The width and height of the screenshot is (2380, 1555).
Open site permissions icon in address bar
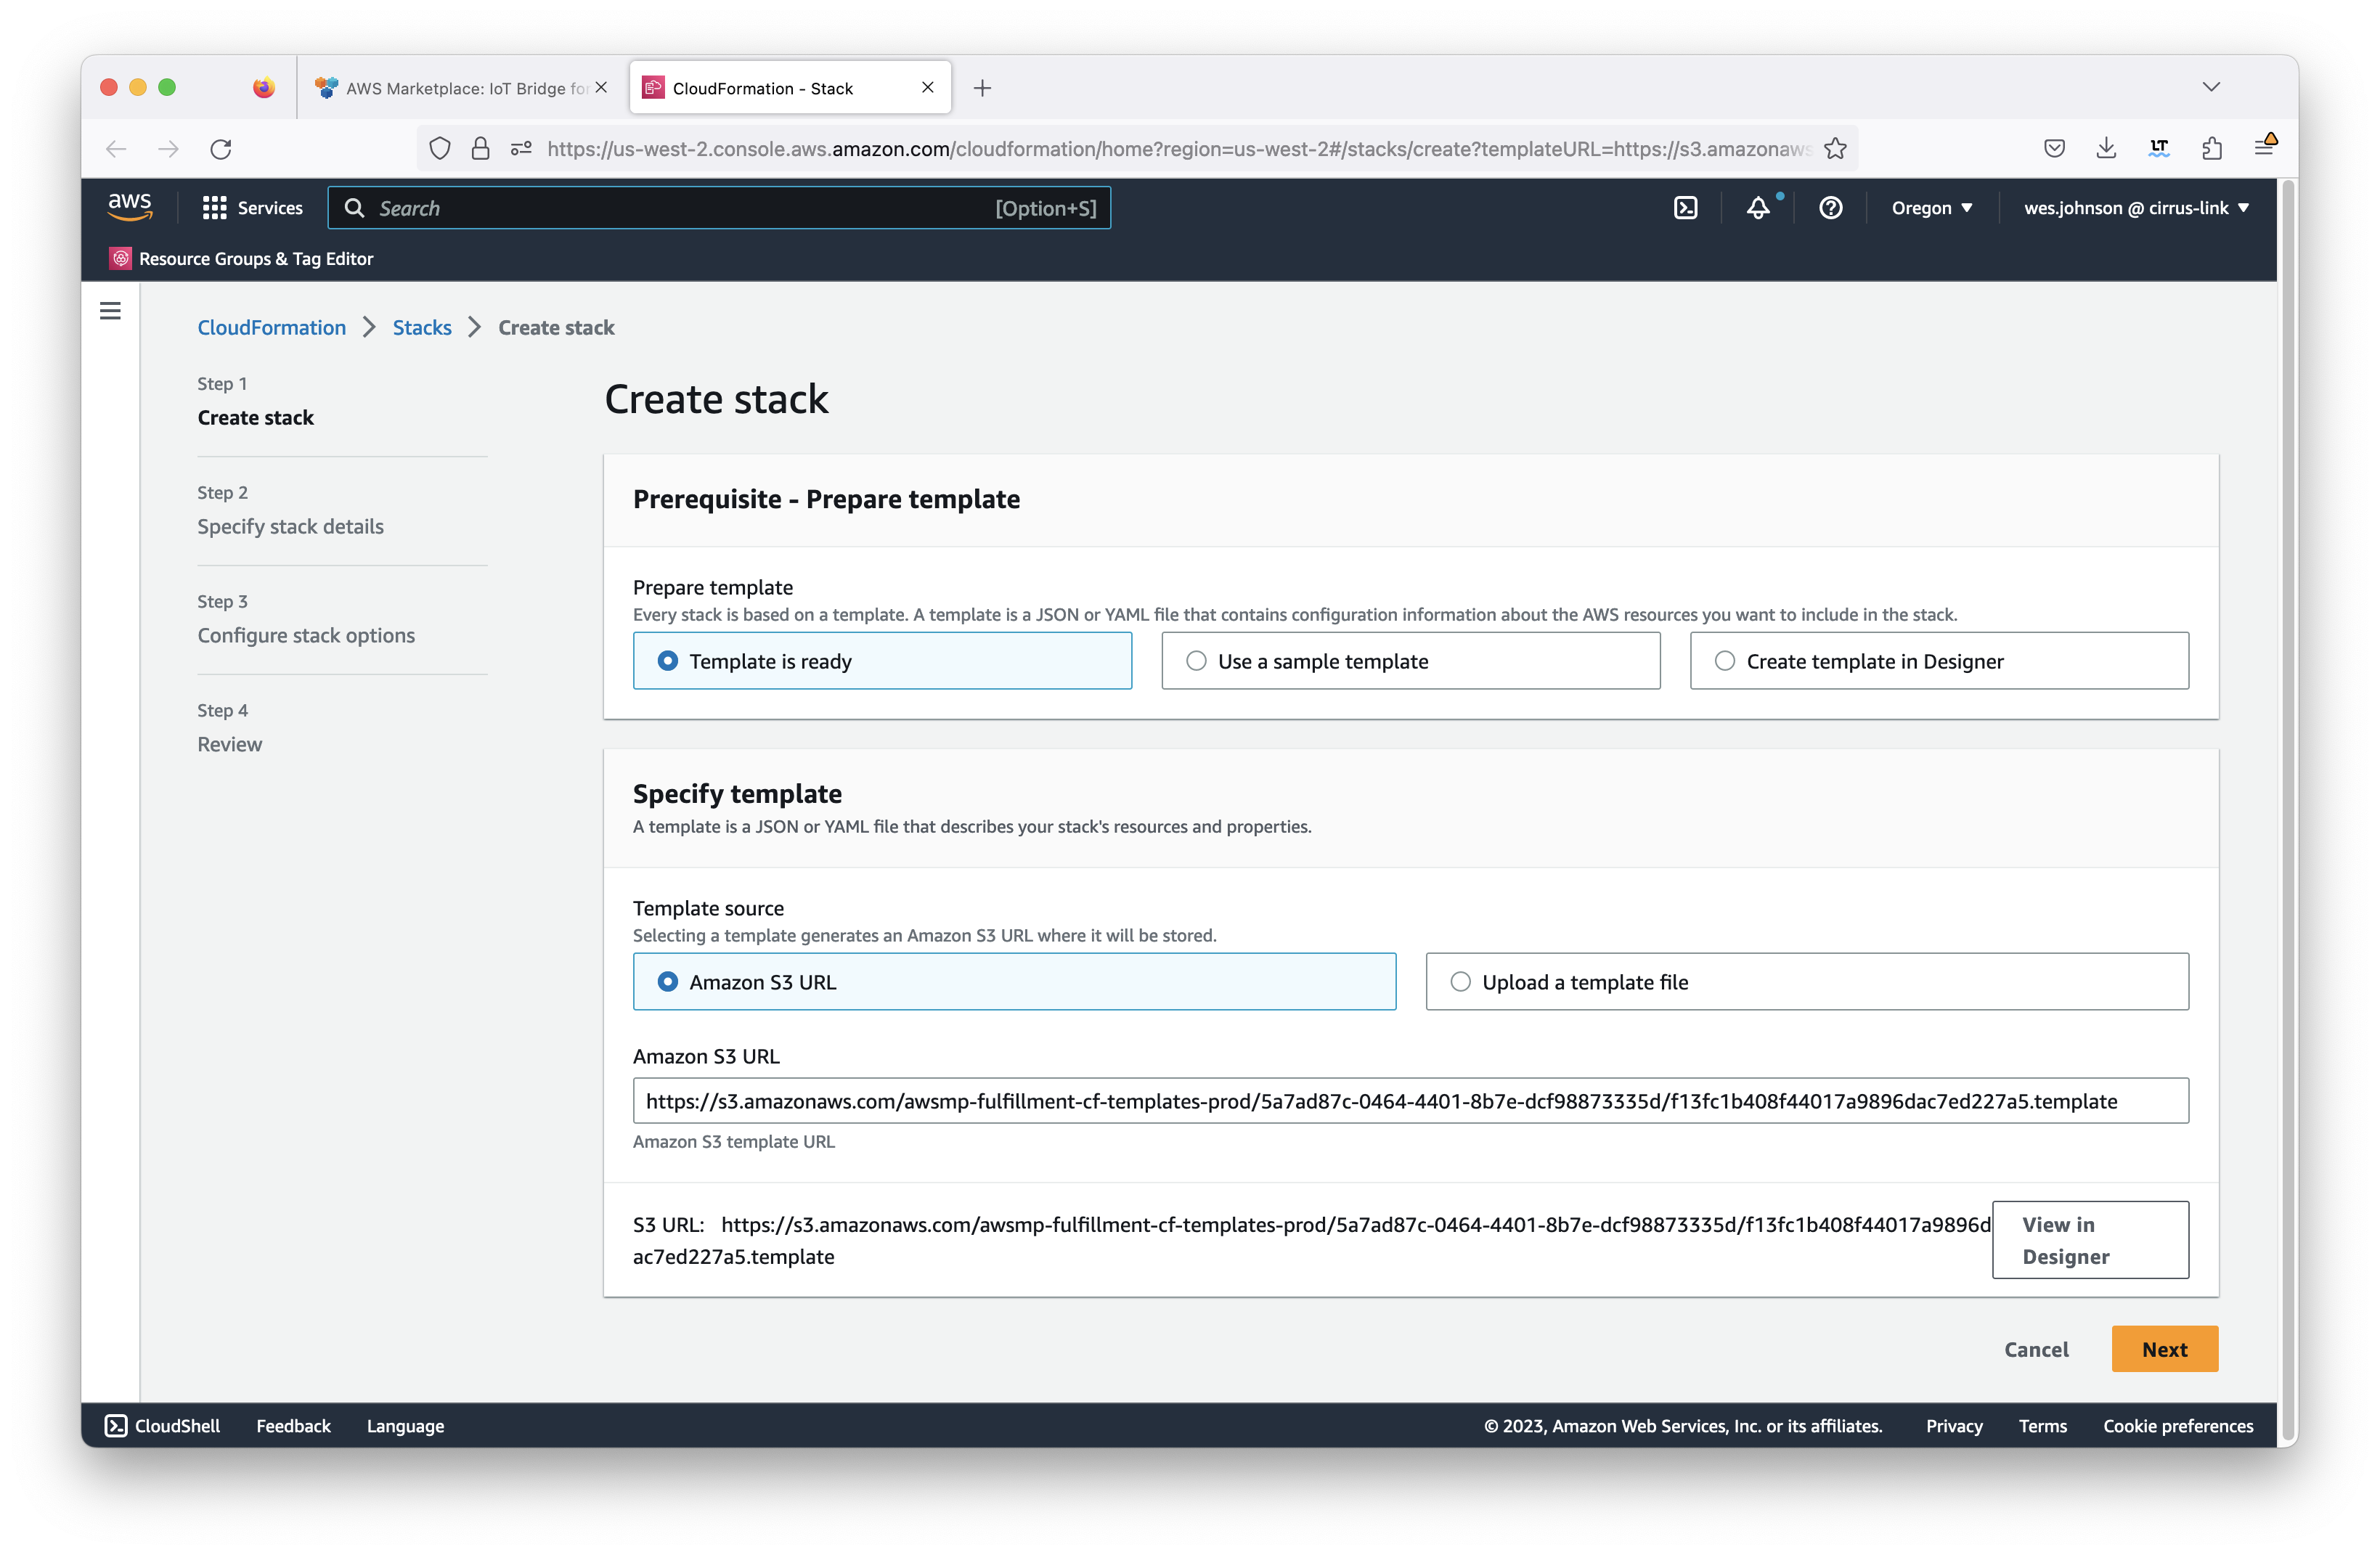click(521, 149)
